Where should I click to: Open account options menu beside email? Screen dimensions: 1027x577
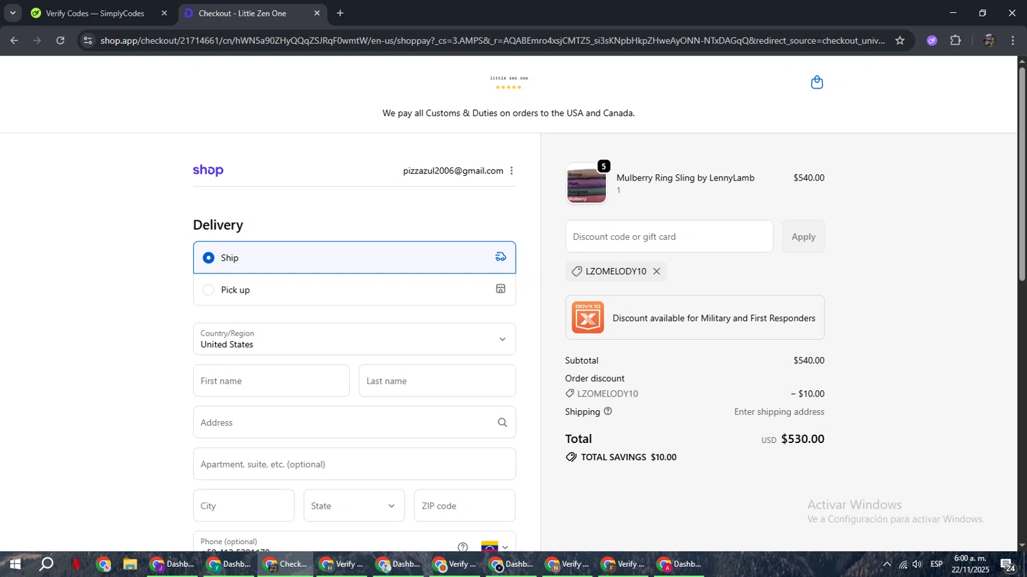coord(511,171)
